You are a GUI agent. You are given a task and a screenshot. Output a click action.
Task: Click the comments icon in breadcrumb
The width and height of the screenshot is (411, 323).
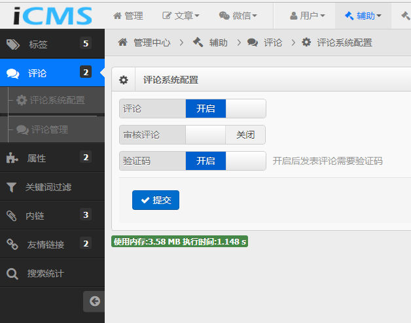(x=253, y=42)
